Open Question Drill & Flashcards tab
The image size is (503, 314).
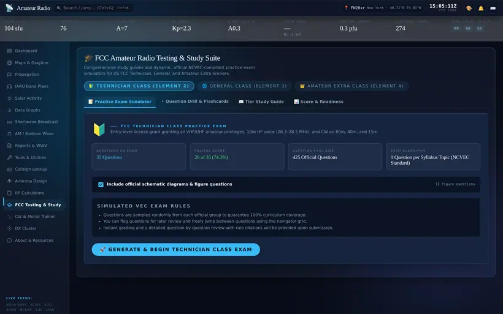point(194,102)
